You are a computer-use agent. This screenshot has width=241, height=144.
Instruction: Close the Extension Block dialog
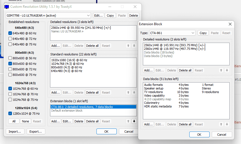point(230,24)
